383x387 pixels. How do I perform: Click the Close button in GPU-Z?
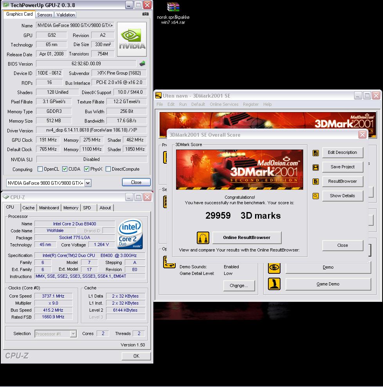136,182
